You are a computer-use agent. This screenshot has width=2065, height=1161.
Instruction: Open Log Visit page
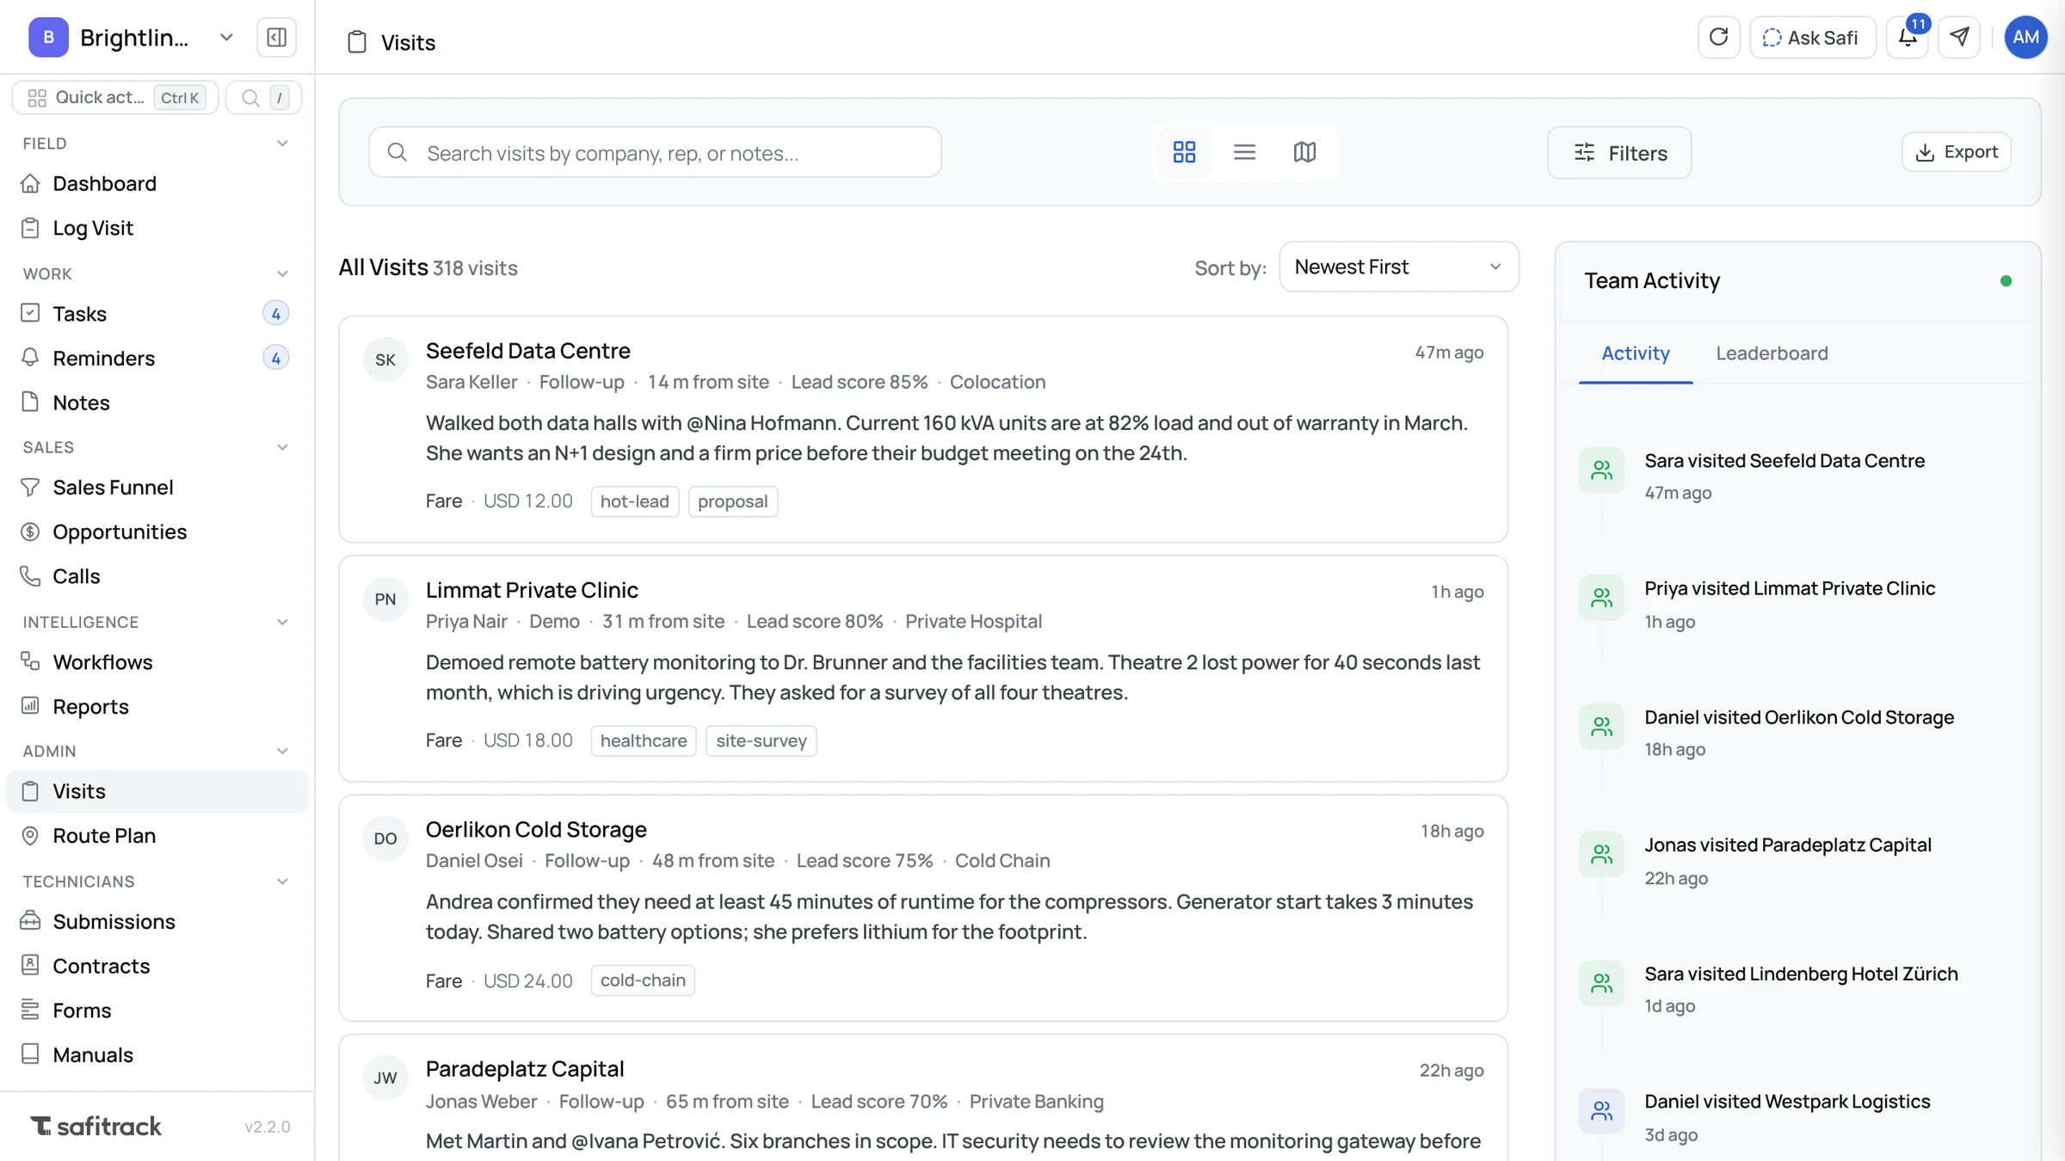click(157, 228)
